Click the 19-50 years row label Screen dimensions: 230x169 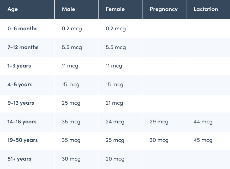tap(22, 140)
